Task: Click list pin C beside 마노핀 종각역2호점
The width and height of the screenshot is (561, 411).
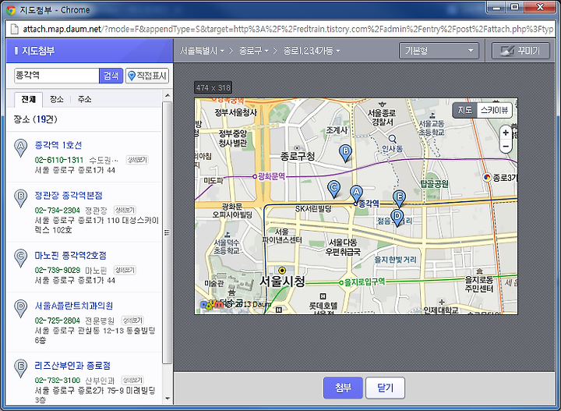Action: click(20, 258)
